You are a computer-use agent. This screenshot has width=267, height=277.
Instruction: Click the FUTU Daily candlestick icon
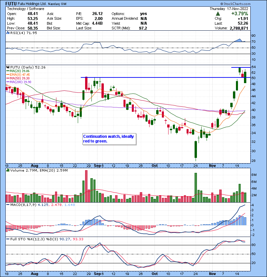(8, 67)
